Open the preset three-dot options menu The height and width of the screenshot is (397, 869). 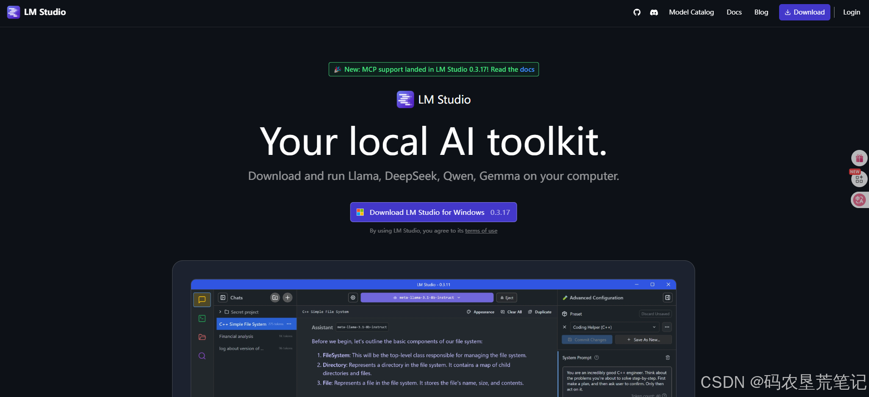(667, 327)
